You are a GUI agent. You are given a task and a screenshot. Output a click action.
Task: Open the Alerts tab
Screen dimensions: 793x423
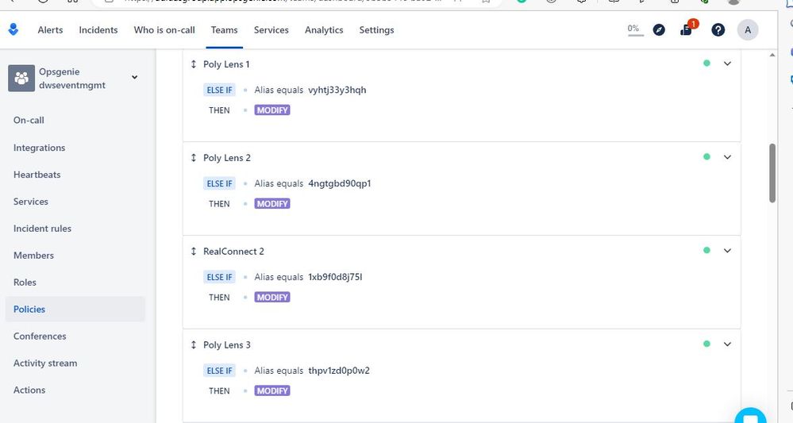(50, 30)
